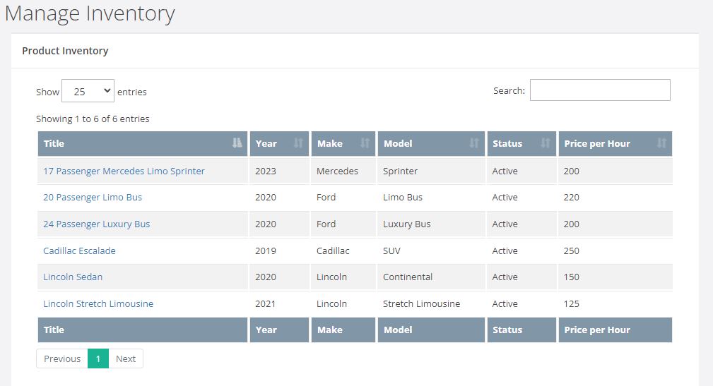This screenshot has width=713, height=386.
Task: Open 17 Passenger Mercedes Limo Sprinter link
Action: pos(124,171)
